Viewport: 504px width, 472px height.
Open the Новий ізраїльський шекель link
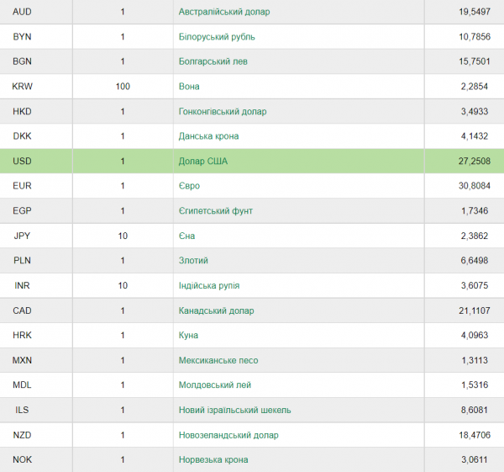234,410
